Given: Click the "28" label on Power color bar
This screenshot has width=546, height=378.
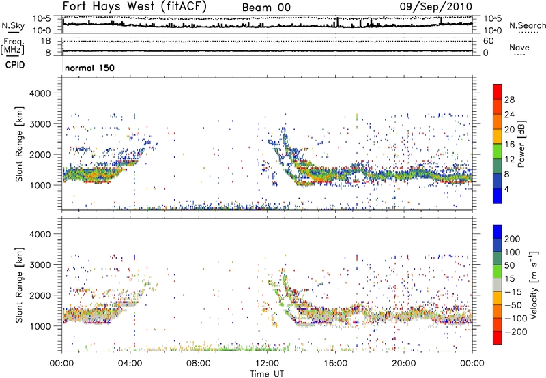Looking at the screenshot, I should point(509,100).
